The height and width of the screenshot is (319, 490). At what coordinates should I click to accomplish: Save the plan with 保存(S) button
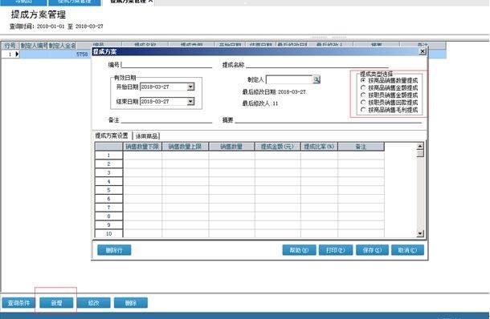coord(372,250)
